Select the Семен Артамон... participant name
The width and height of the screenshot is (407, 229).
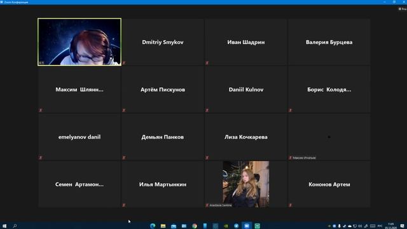click(79, 184)
